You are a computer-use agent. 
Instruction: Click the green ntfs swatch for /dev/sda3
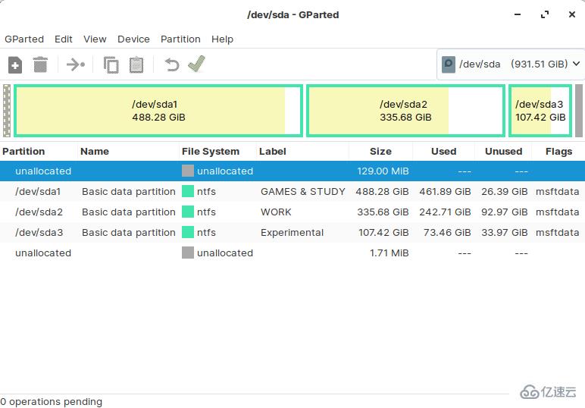188,232
